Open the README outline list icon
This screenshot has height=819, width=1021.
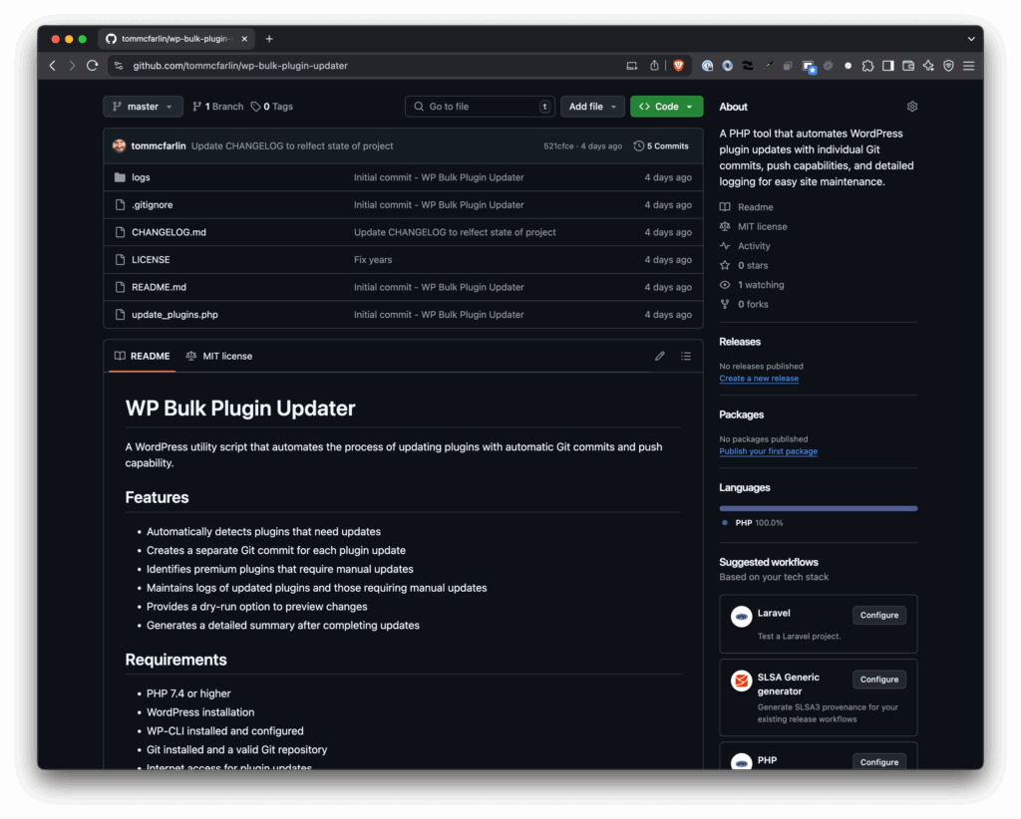click(686, 356)
